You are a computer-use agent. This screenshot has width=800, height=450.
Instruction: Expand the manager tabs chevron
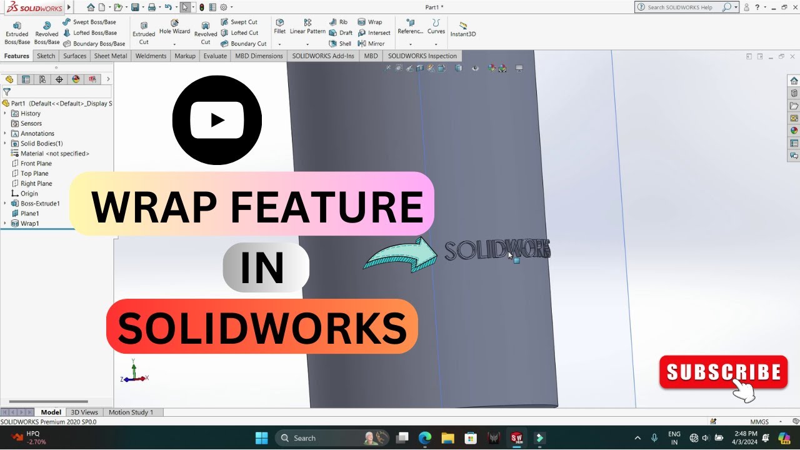tap(108, 79)
